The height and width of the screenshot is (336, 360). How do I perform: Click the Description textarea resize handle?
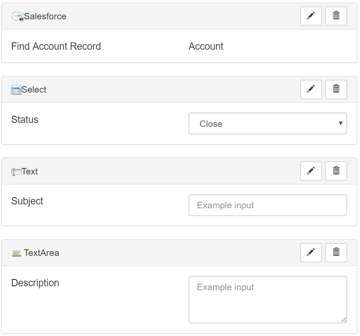344,320
